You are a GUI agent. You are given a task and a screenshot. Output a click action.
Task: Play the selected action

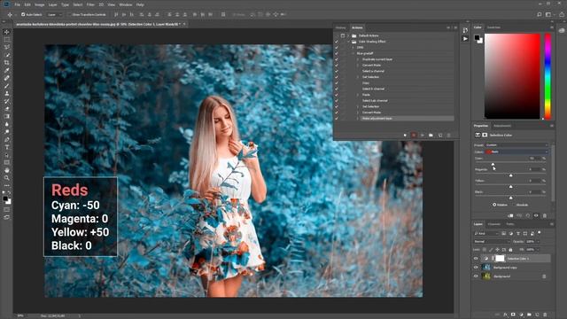pyautogui.click(x=422, y=136)
